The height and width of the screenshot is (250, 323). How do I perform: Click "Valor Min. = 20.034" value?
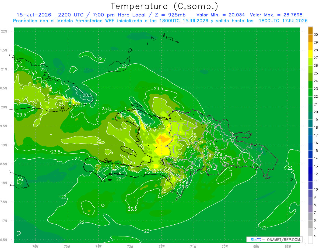click(x=221, y=15)
